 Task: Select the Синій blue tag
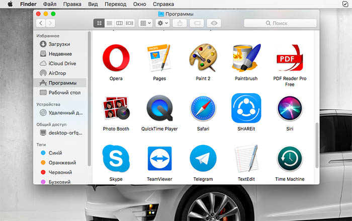[59, 153]
